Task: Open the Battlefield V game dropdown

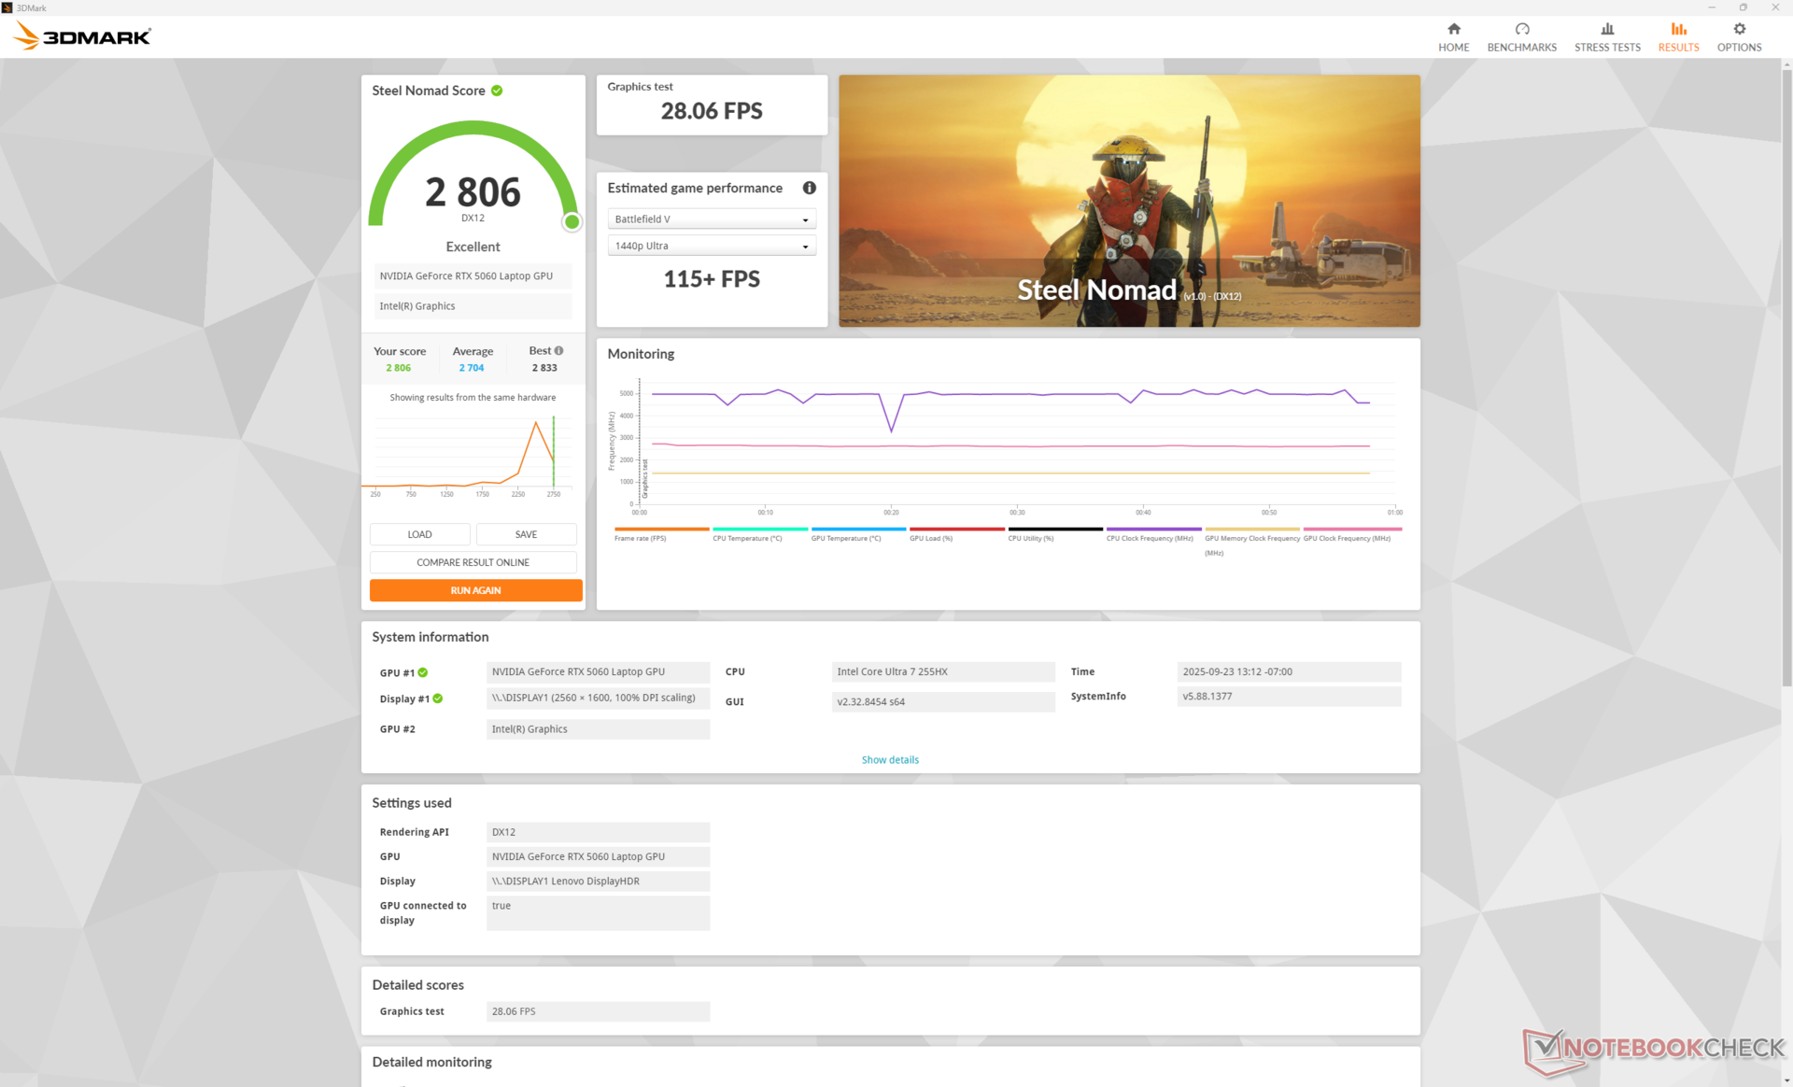Action: [712, 219]
